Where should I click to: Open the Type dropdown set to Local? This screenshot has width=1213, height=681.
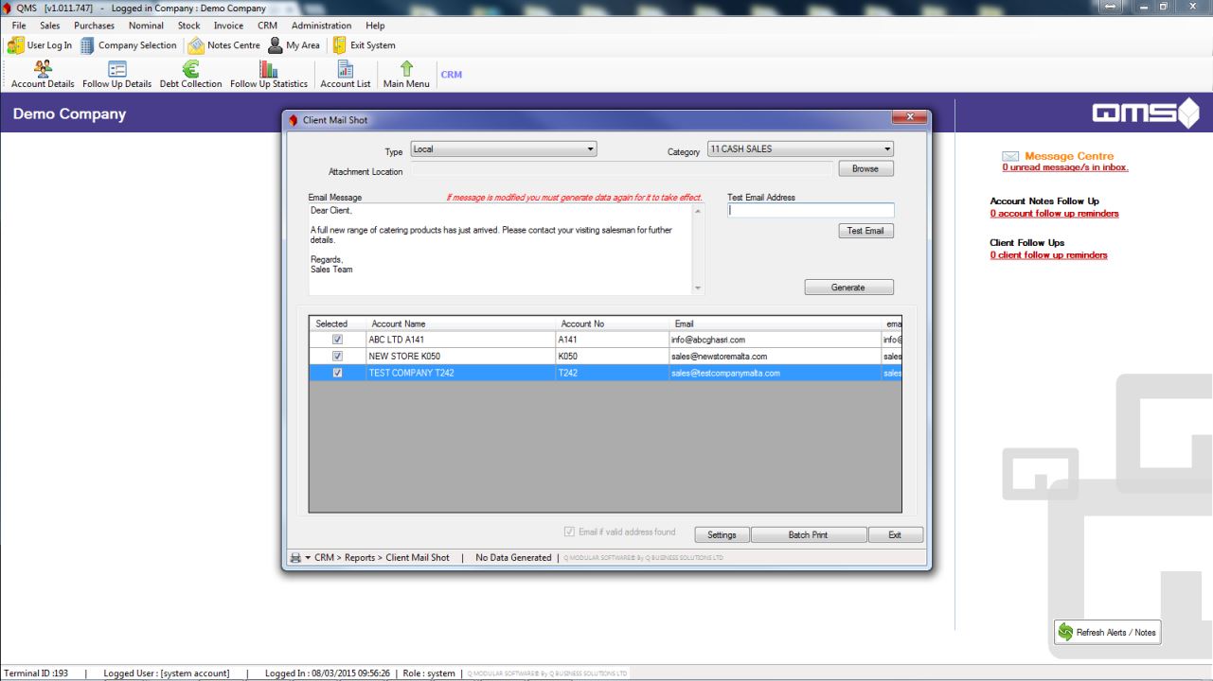click(x=504, y=149)
